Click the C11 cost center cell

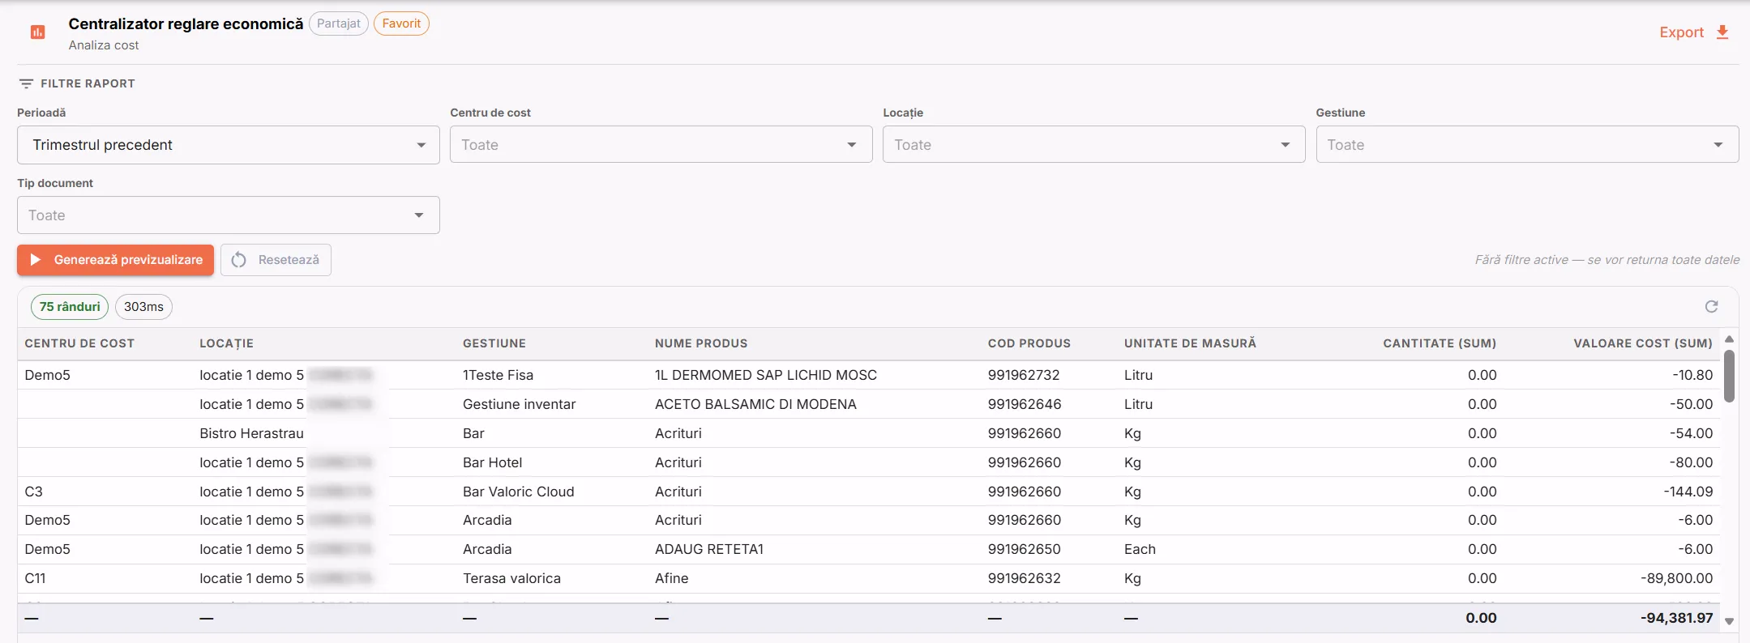coord(35,578)
